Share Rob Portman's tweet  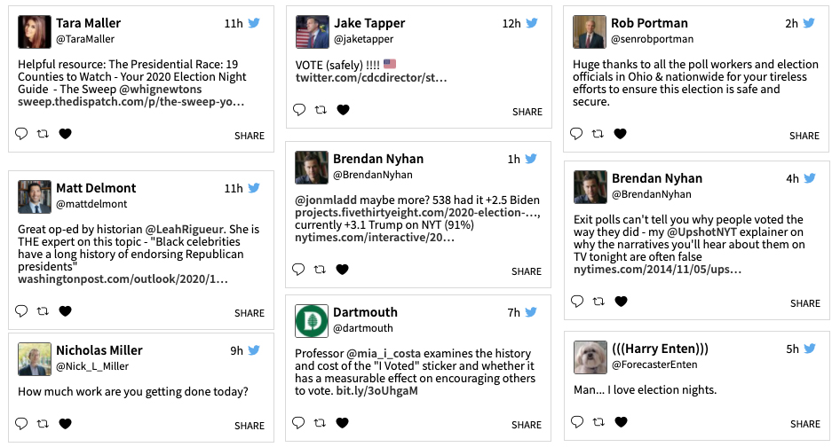point(804,136)
